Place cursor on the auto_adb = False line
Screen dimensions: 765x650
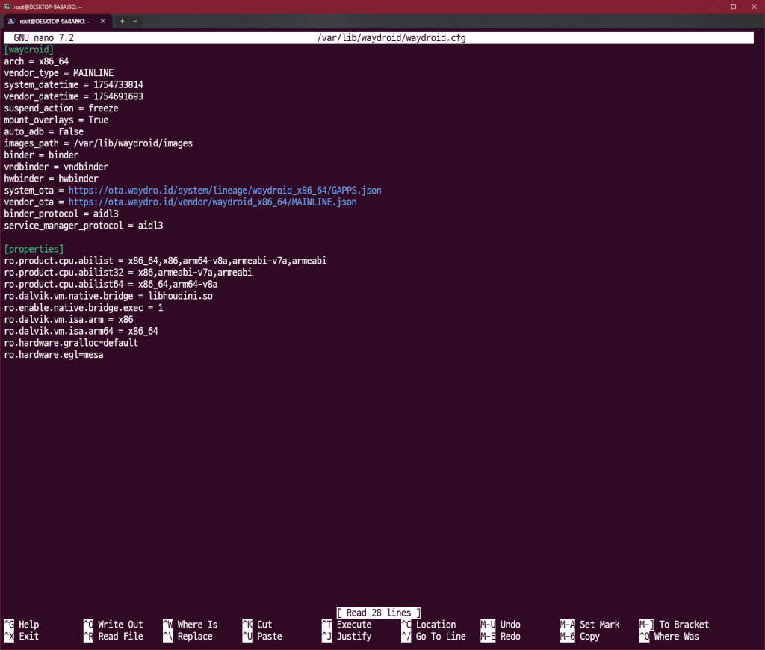click(x=43, y=131)
